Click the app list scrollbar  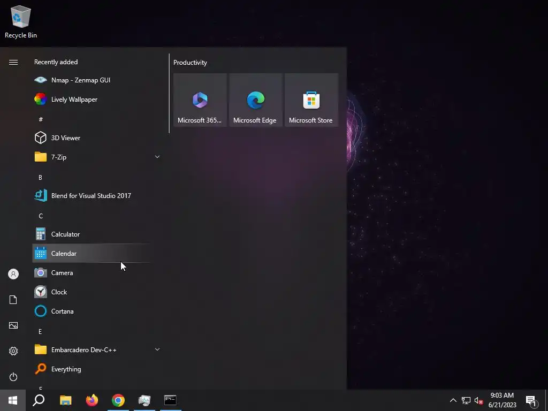tap(169, 93)
